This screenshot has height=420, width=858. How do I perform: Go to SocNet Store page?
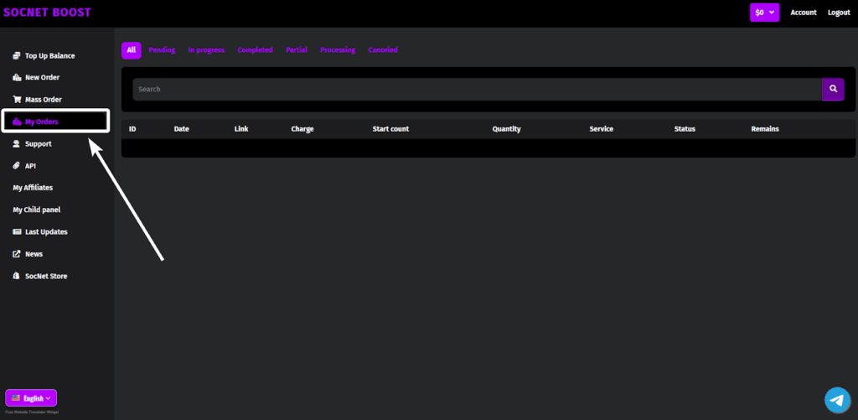(x=45, y=276)
